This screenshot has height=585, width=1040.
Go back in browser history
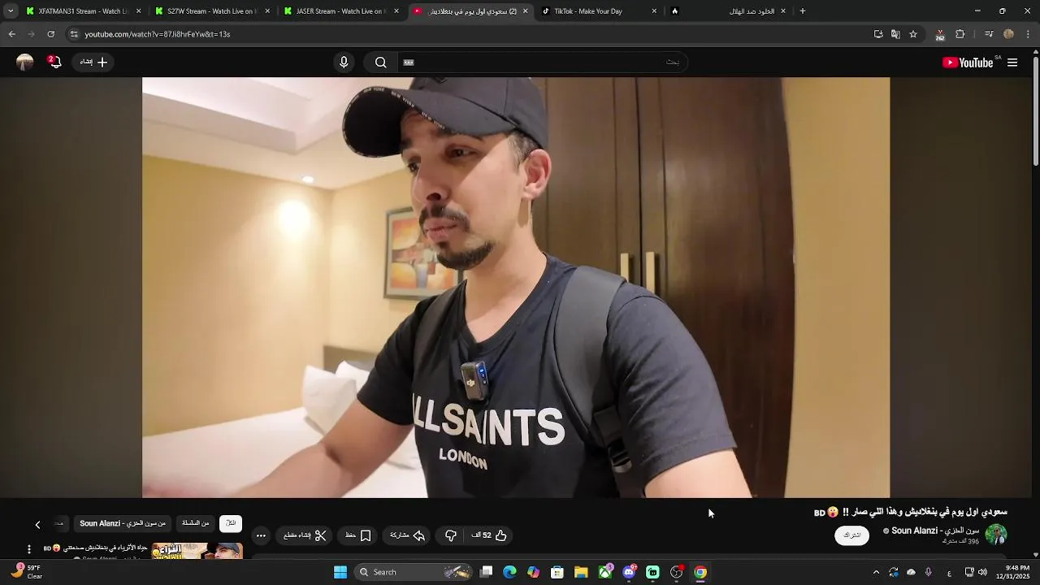(x=11, y=34)
